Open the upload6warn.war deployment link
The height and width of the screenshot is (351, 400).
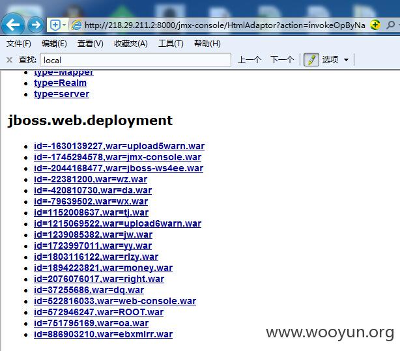tap(118, 224)
